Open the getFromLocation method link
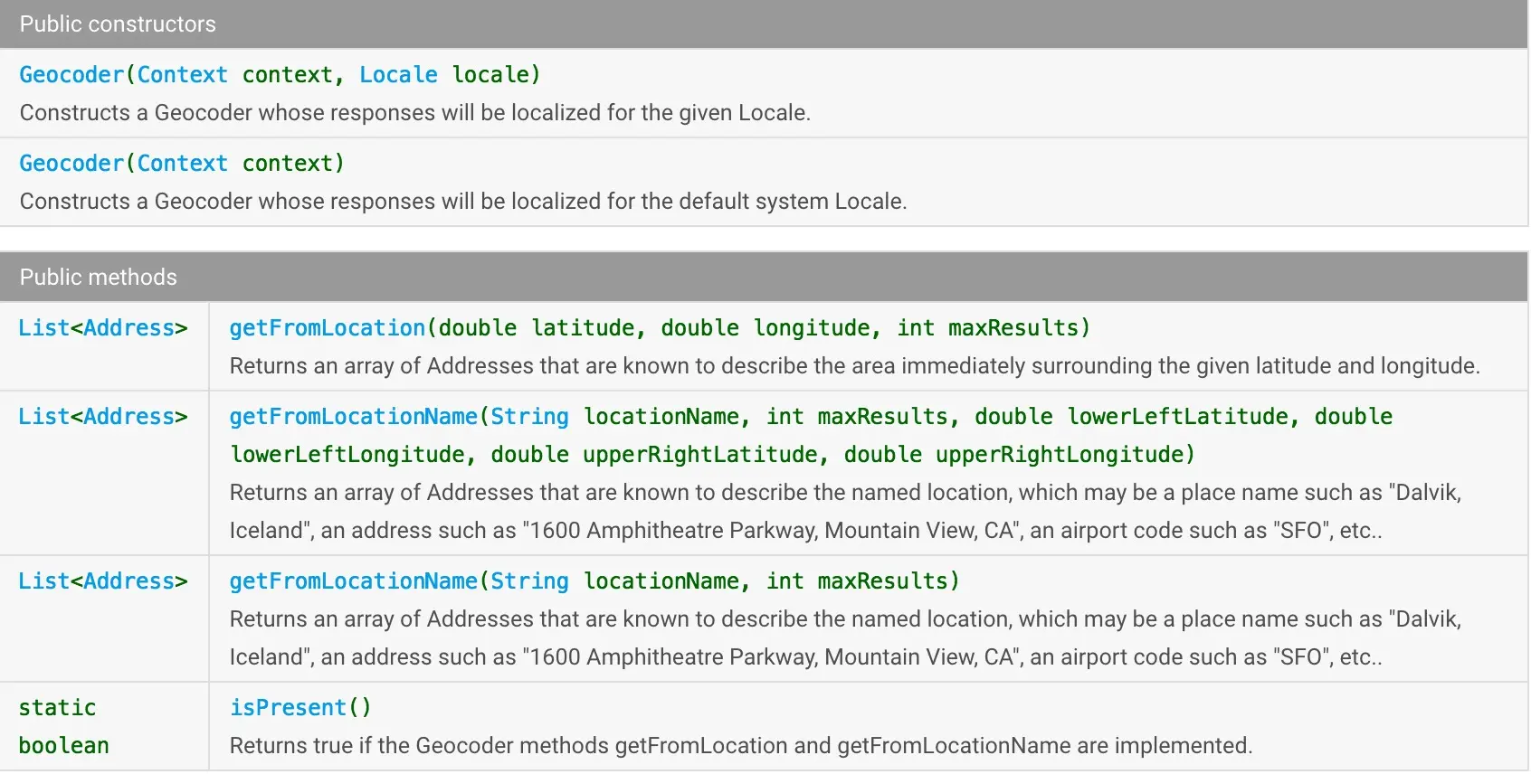This screenshot has width=1531, height=774. (327, 328)
